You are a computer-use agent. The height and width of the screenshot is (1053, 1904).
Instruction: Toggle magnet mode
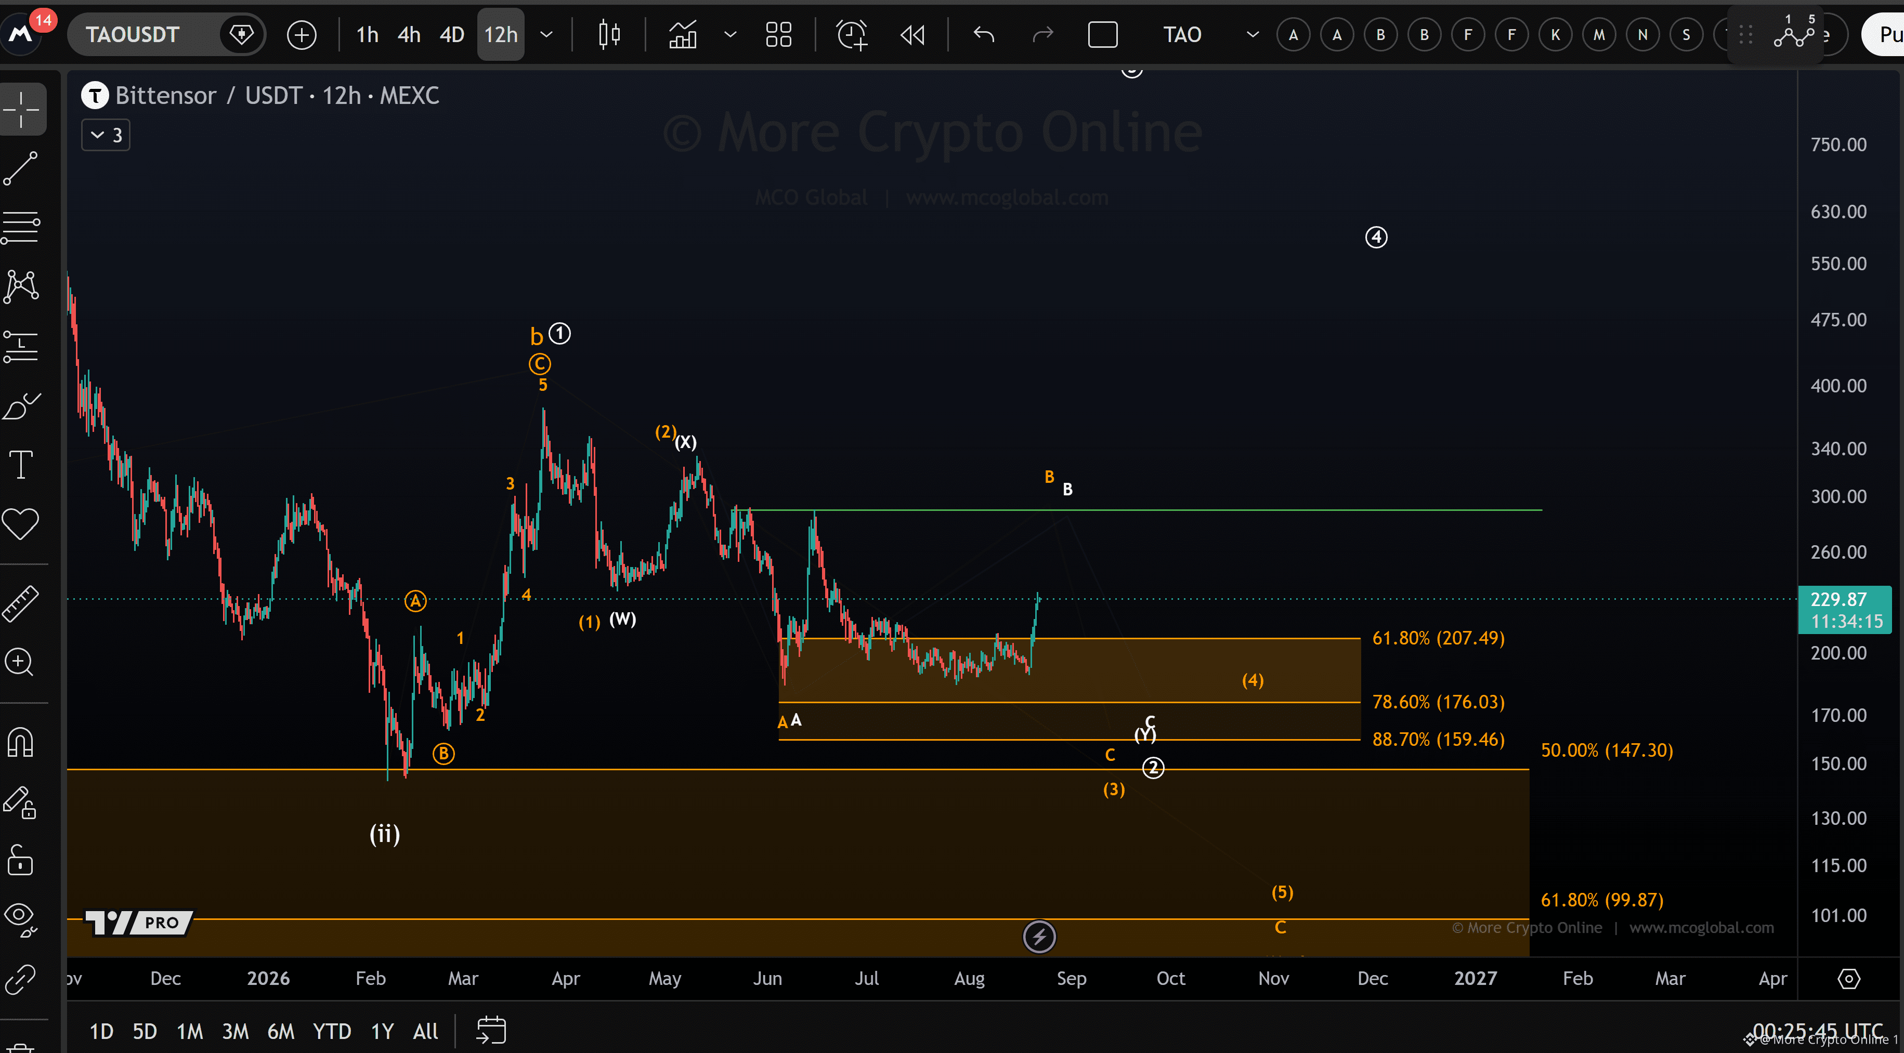(20, 743)
